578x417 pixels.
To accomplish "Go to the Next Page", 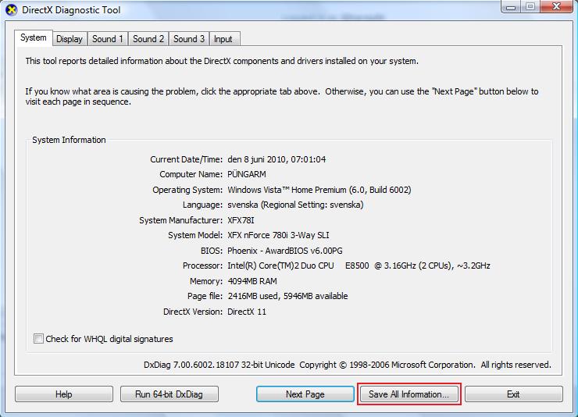I will [x=305, y=394].
